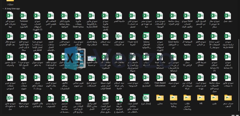This screenshot has height=116, width=240.
Task: Open the سيارات folder at top
Action: point(10,2)
